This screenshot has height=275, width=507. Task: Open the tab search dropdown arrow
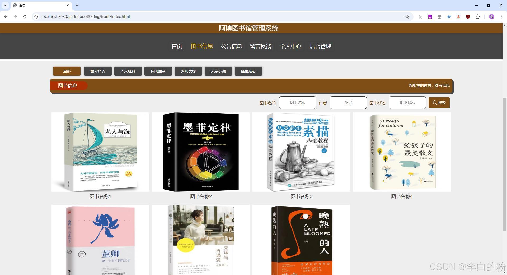(5, 5)
